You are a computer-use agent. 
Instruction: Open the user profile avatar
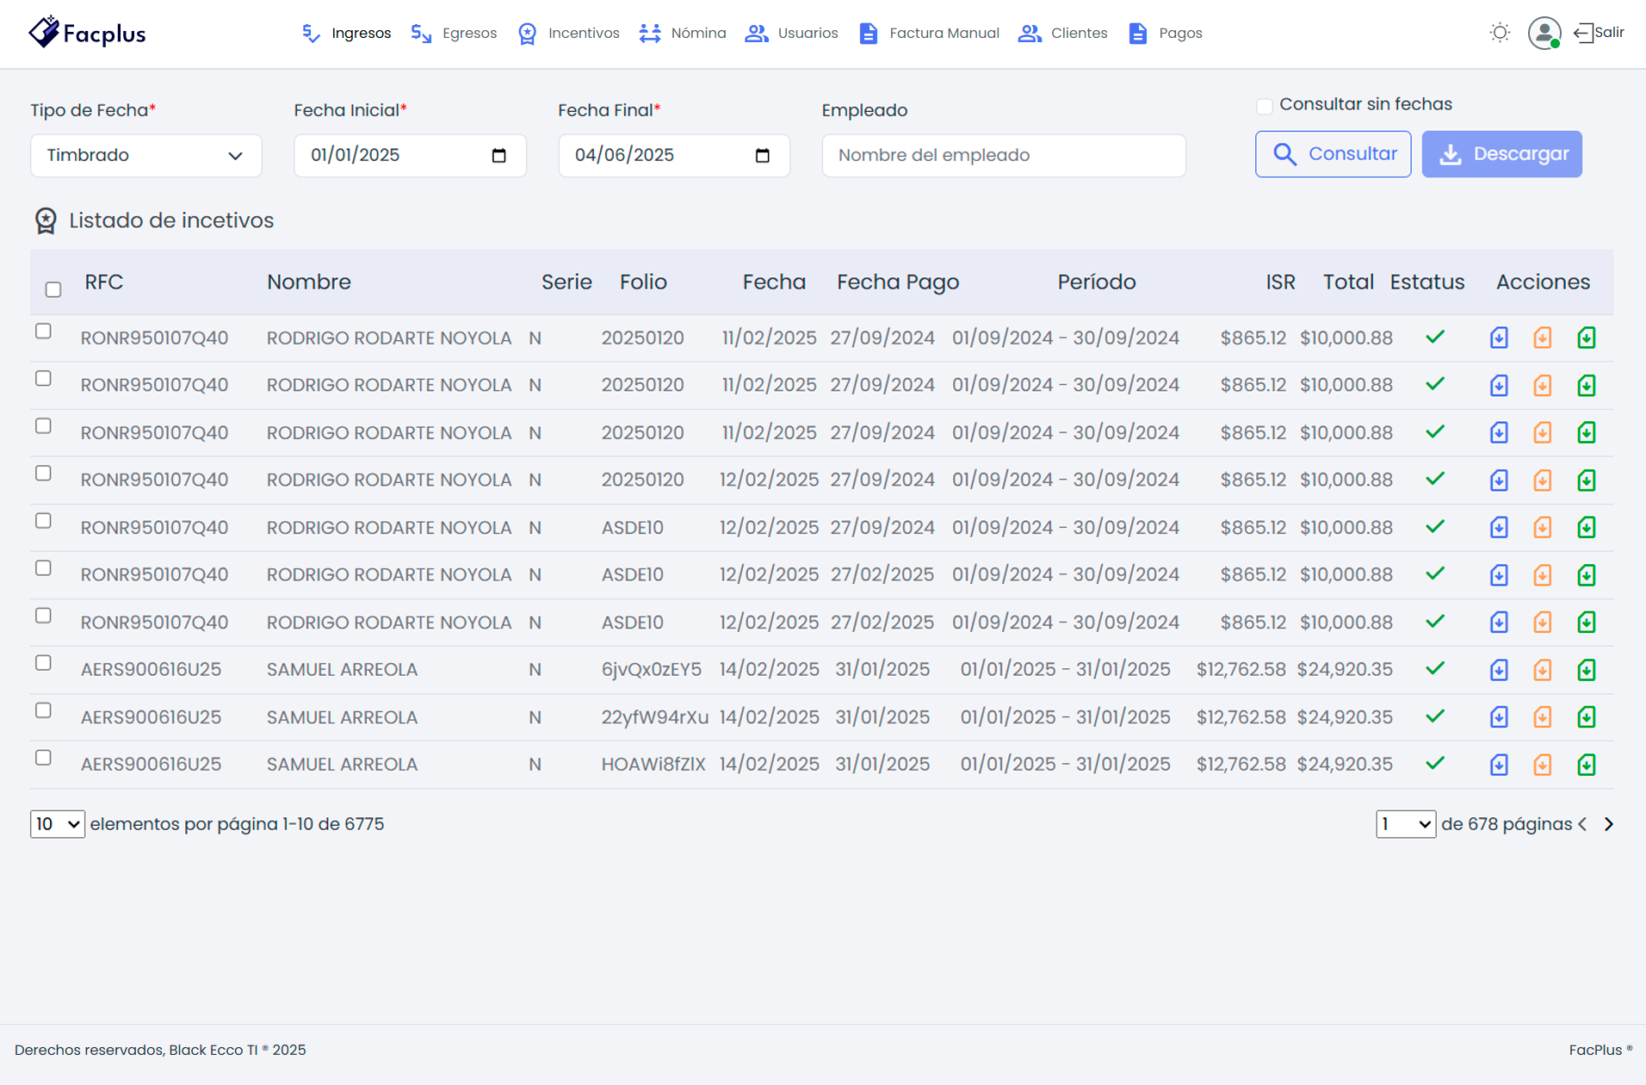(1544, 33)
